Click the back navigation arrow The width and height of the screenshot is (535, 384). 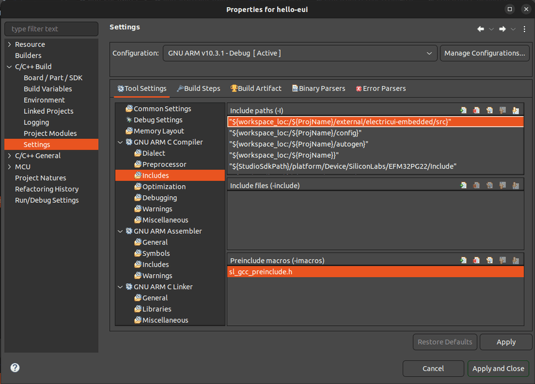coord(480,28)
